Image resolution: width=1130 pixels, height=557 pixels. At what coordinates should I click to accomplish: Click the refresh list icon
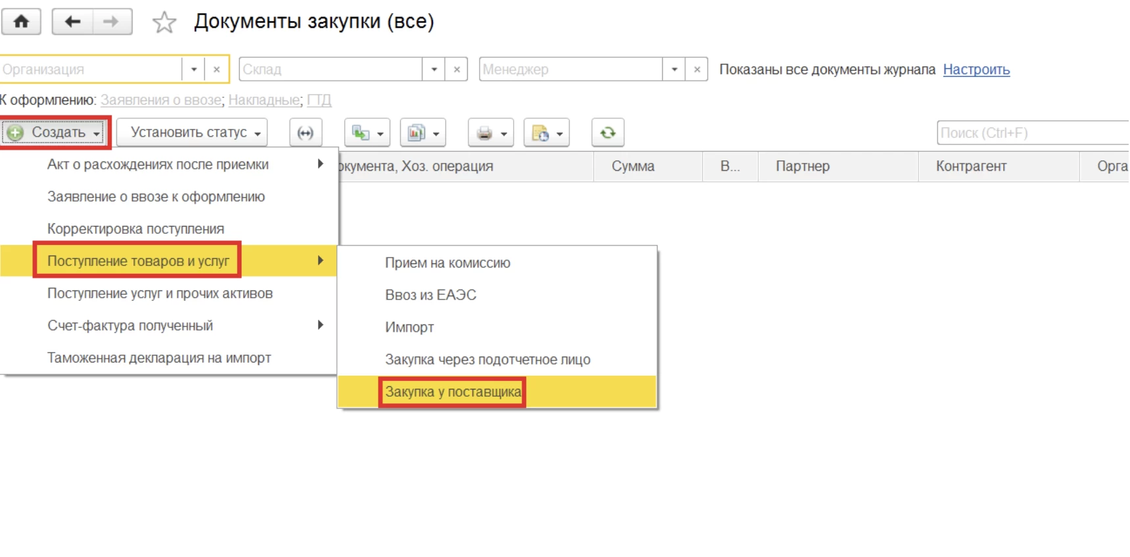[x=608, y=133]
